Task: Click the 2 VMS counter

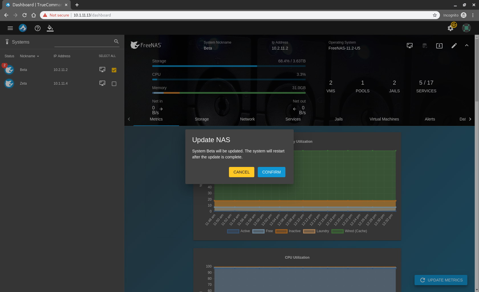Action: pos(331,86)
